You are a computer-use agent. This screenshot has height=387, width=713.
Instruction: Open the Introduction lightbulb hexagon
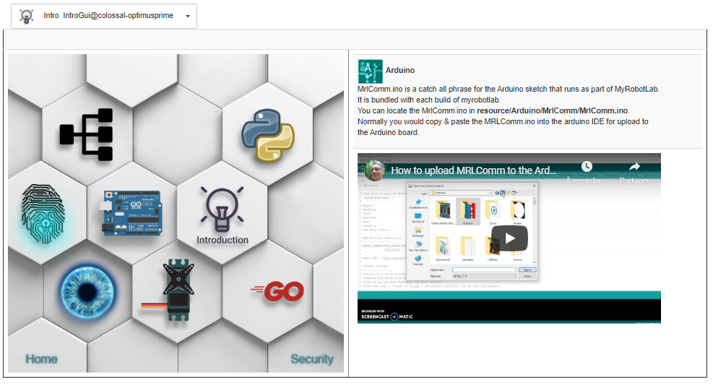[x=222, y=216]
